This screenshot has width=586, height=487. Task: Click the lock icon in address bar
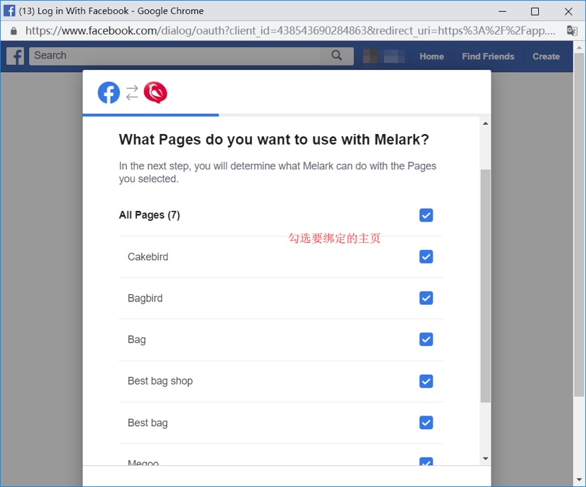coord(13,30)
